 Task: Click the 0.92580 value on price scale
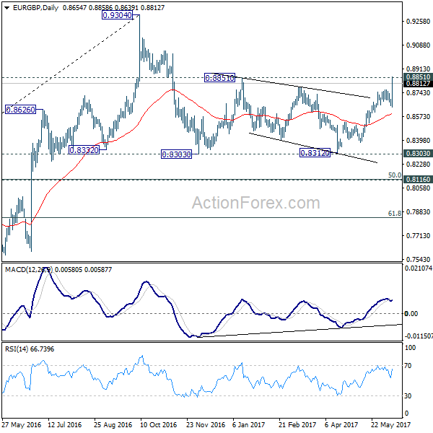(418, 21)
